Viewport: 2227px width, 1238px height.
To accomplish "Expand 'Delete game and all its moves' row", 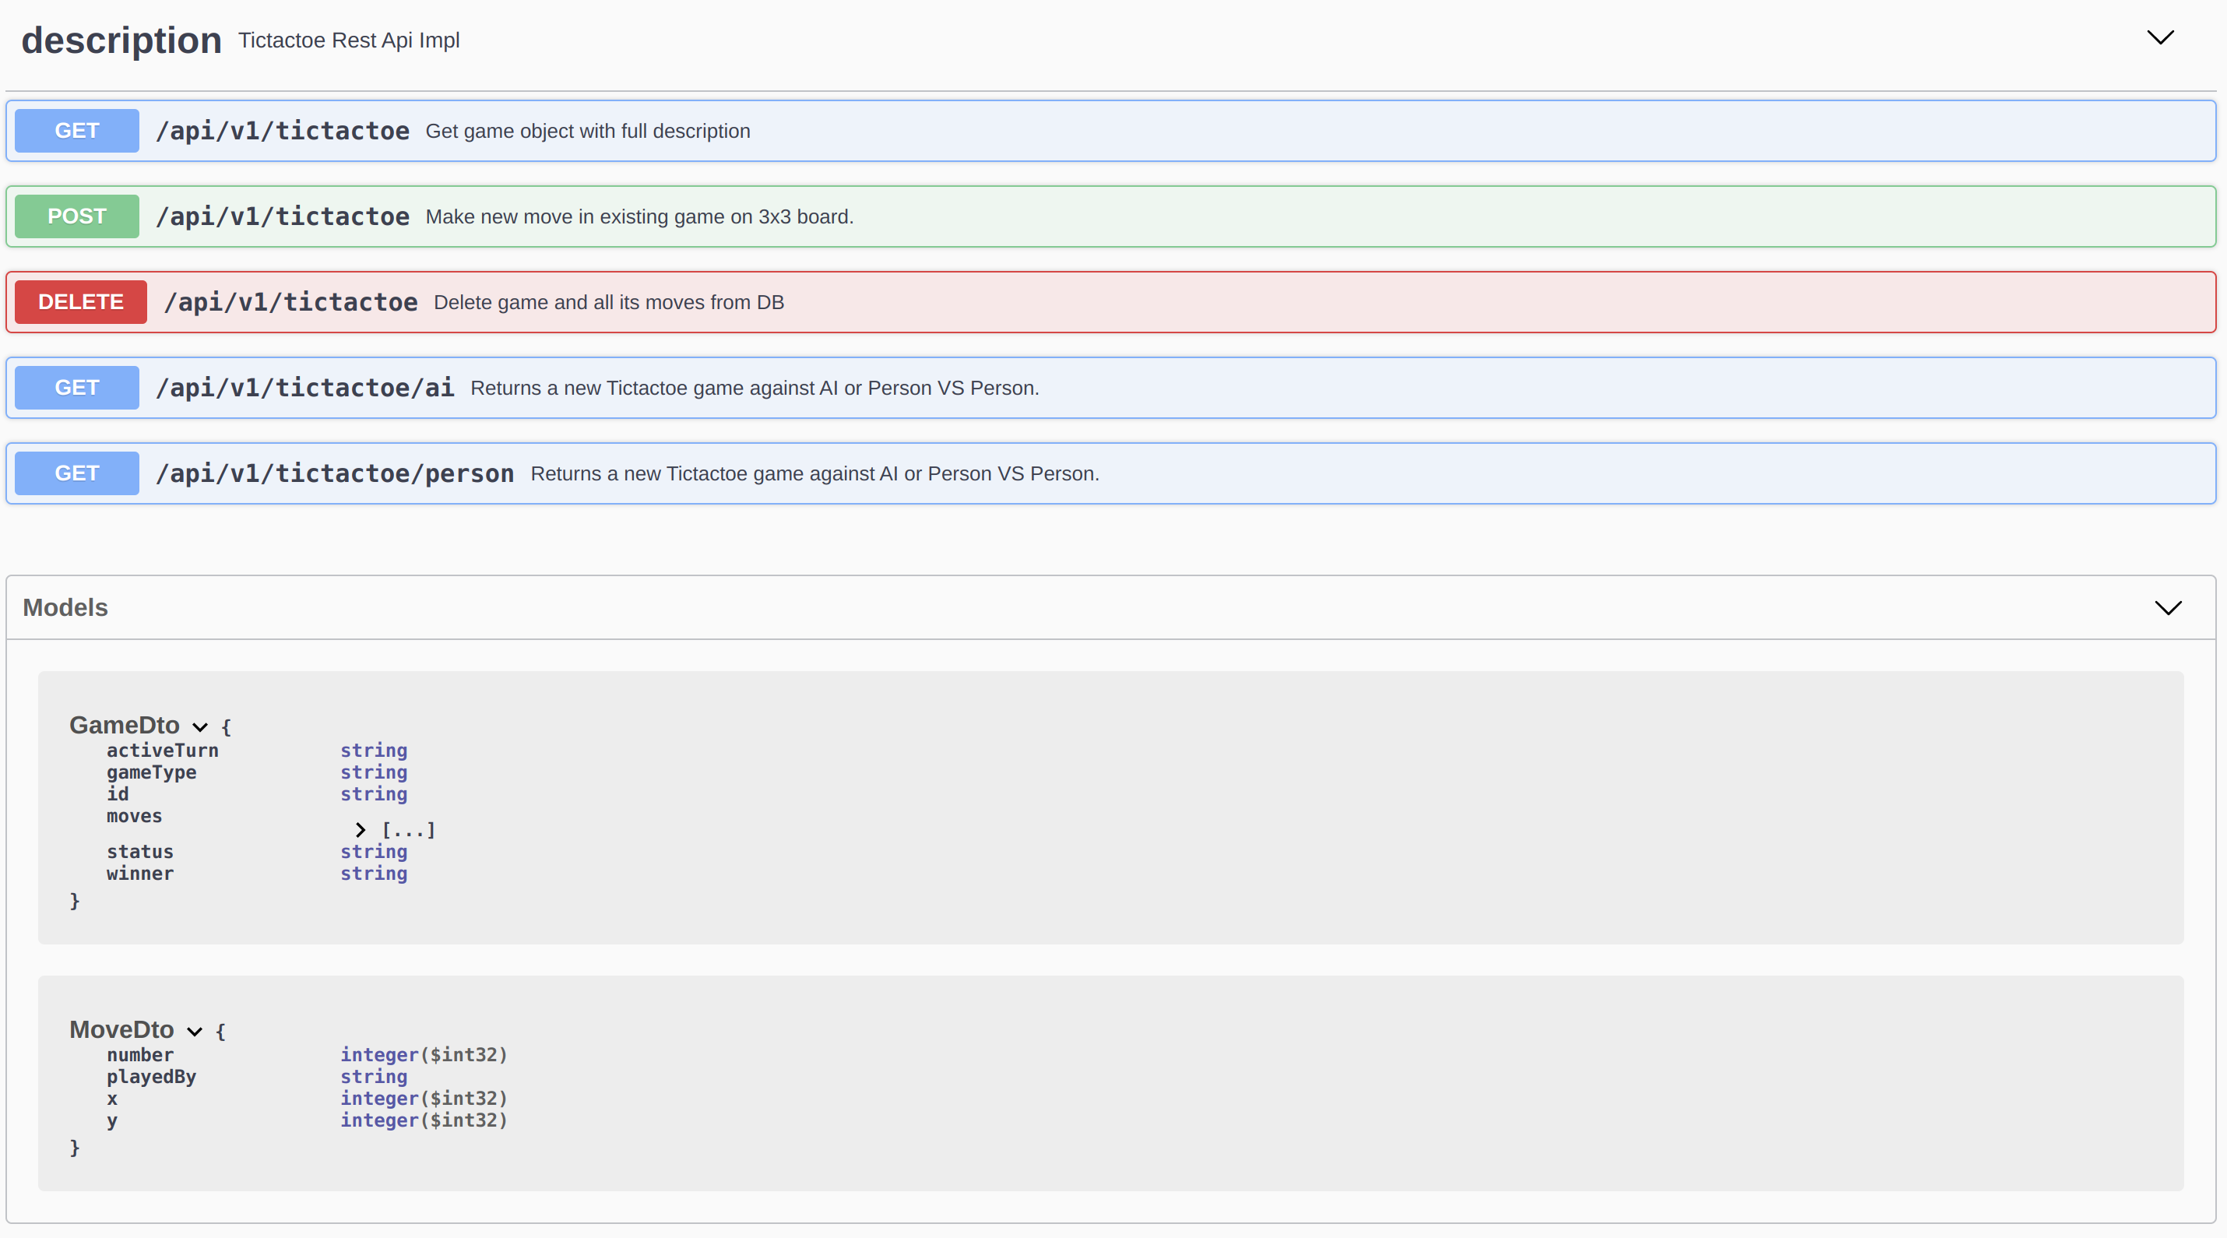I will (x=608, y=302).
